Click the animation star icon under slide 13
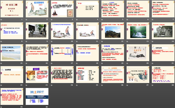The image size is (175, 108). (127, 42)
